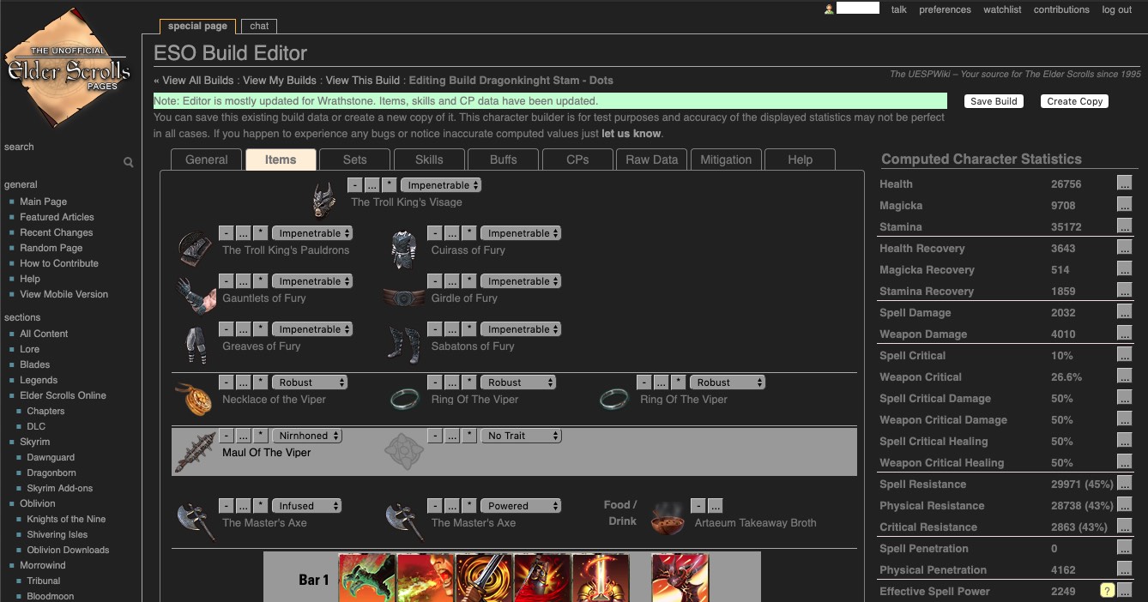Viewport: 1148px width, 602px height.
Task: Open the Infused trait dropdown for Master's Axe
Action: 307,506
